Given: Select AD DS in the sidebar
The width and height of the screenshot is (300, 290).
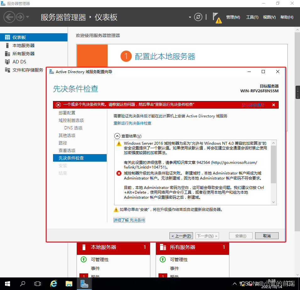Looking at the screenshot, I should tap(34, 62).
